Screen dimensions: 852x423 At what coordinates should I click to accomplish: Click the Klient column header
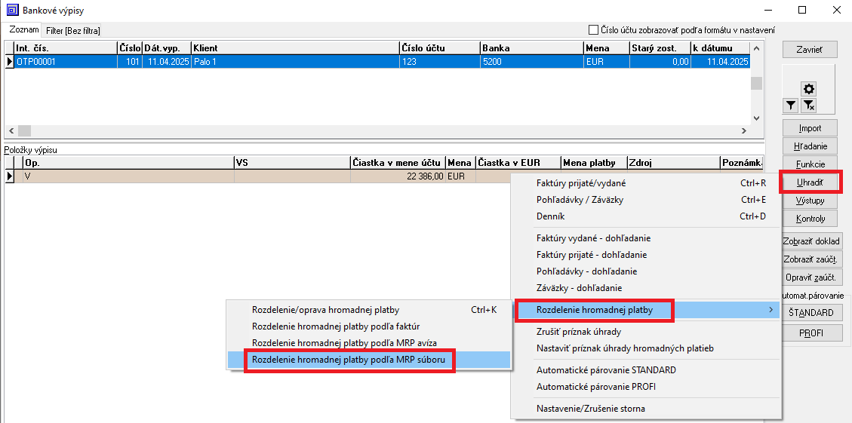(294, 48)
